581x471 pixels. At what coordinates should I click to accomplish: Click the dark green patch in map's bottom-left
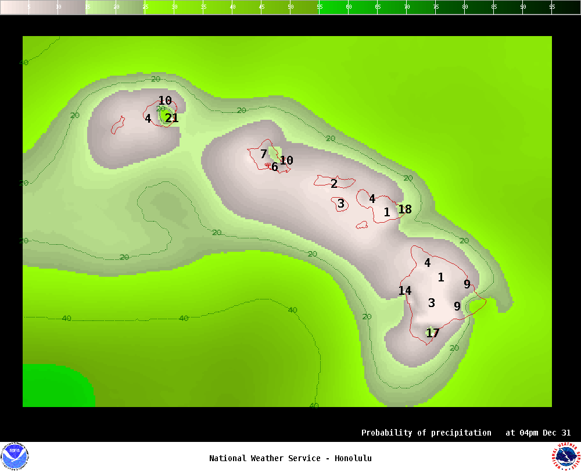click(x=55, y=386)
